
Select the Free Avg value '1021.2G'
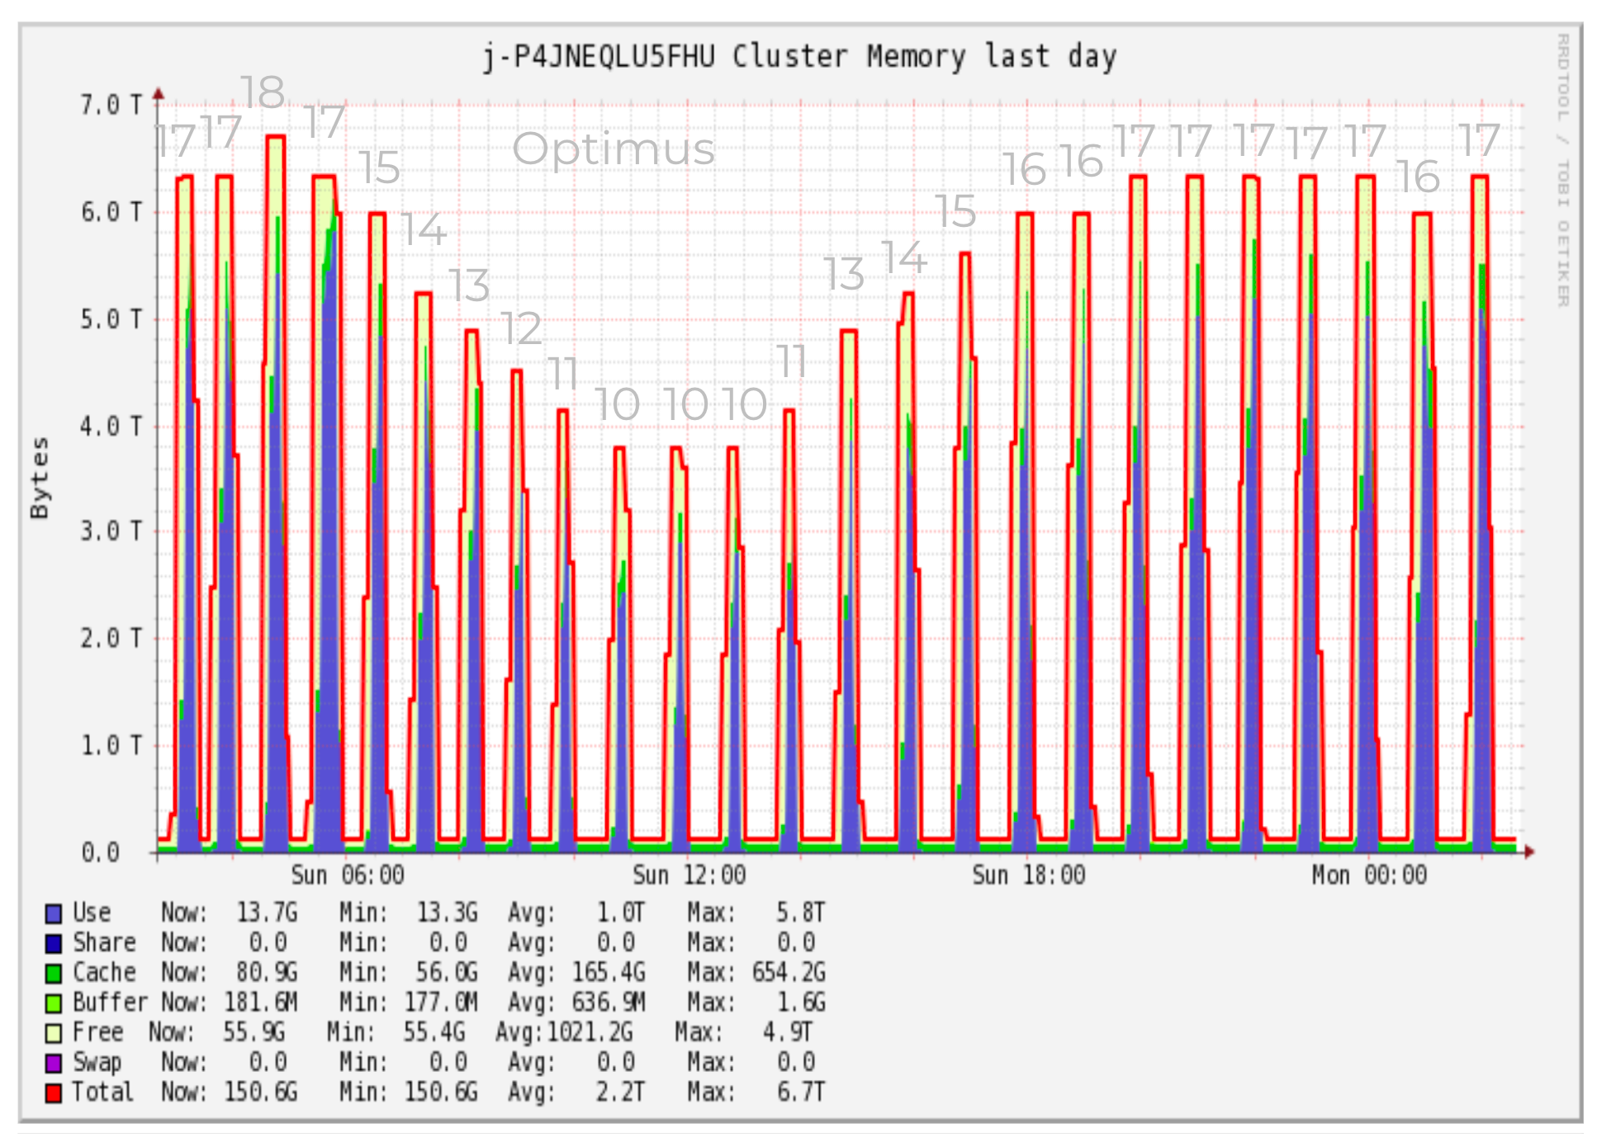pos(590,1032)
